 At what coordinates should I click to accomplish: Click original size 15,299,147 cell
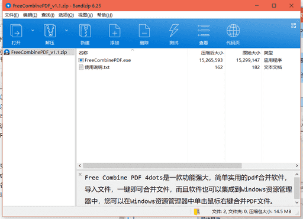tap(248, 60)
